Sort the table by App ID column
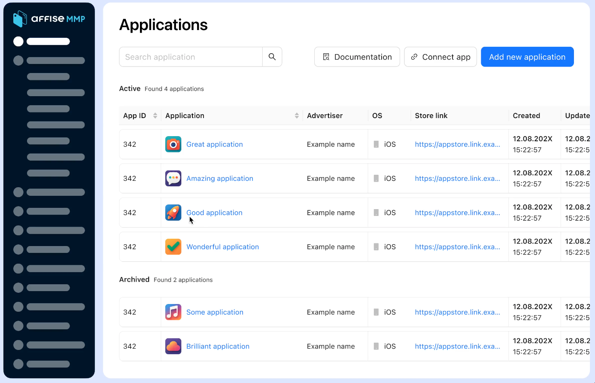 coord(154,116)
